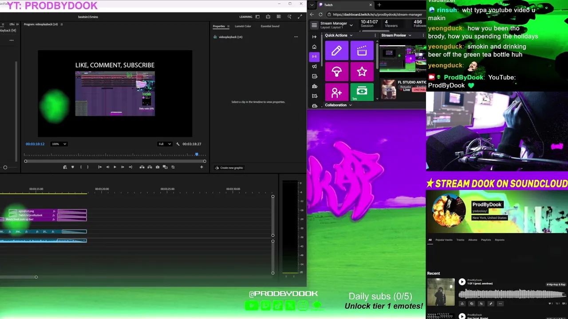
Task: Select Stream Manager broadcast sidebar icon
Action: click(x=314, y=56)
